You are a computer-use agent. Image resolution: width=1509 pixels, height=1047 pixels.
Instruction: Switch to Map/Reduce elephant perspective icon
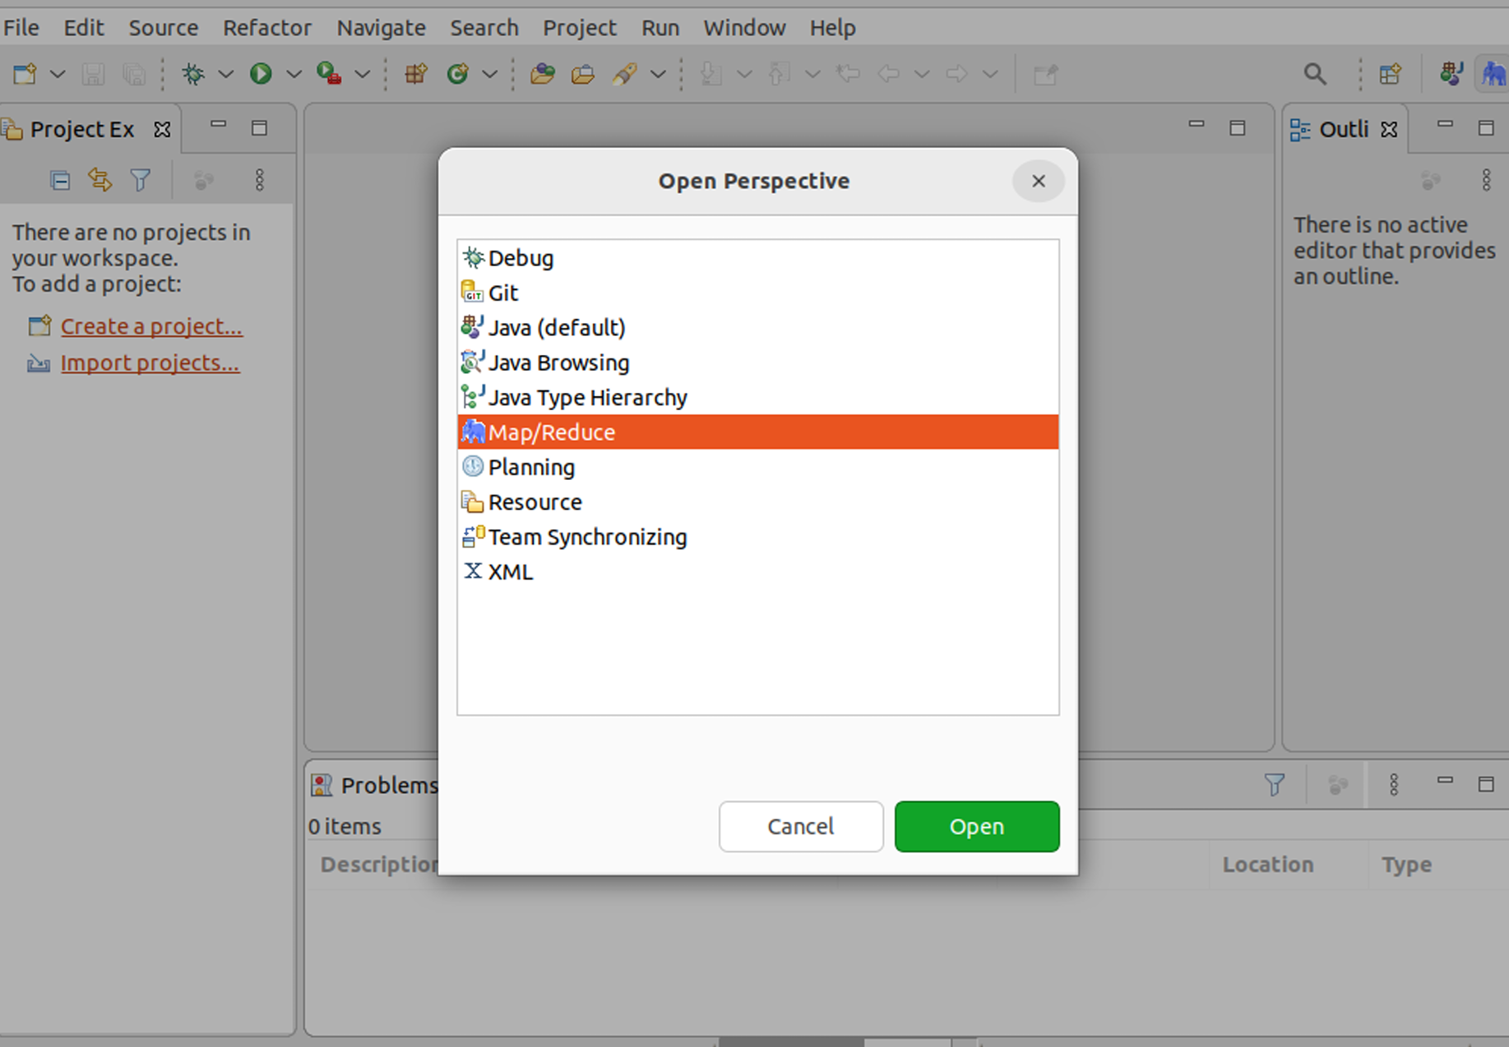coord(1493,74)
